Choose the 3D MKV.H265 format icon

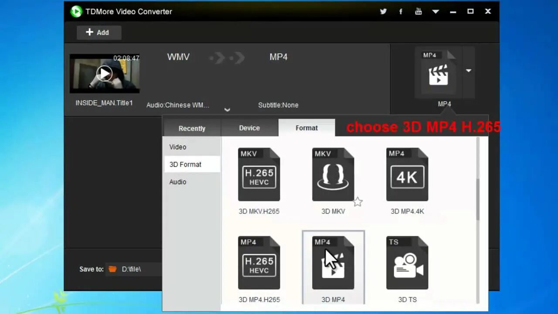(259, 174)
